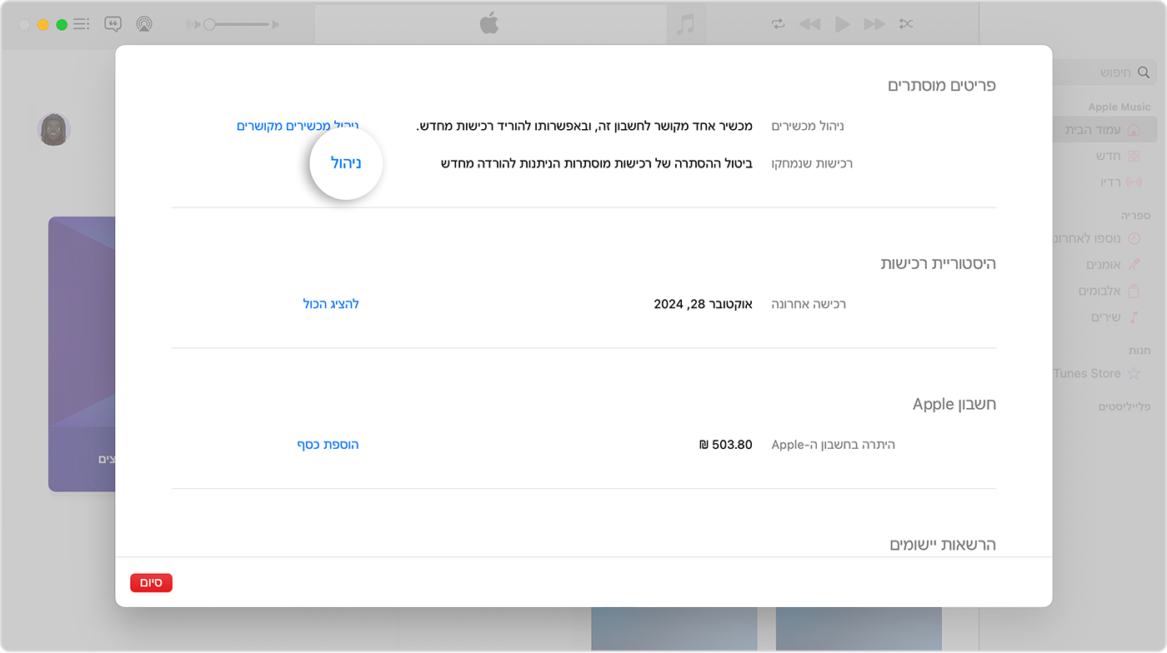The image size is (1167, 653).
Task: Open חדש in the sidebar
Action: (1118, 156)
